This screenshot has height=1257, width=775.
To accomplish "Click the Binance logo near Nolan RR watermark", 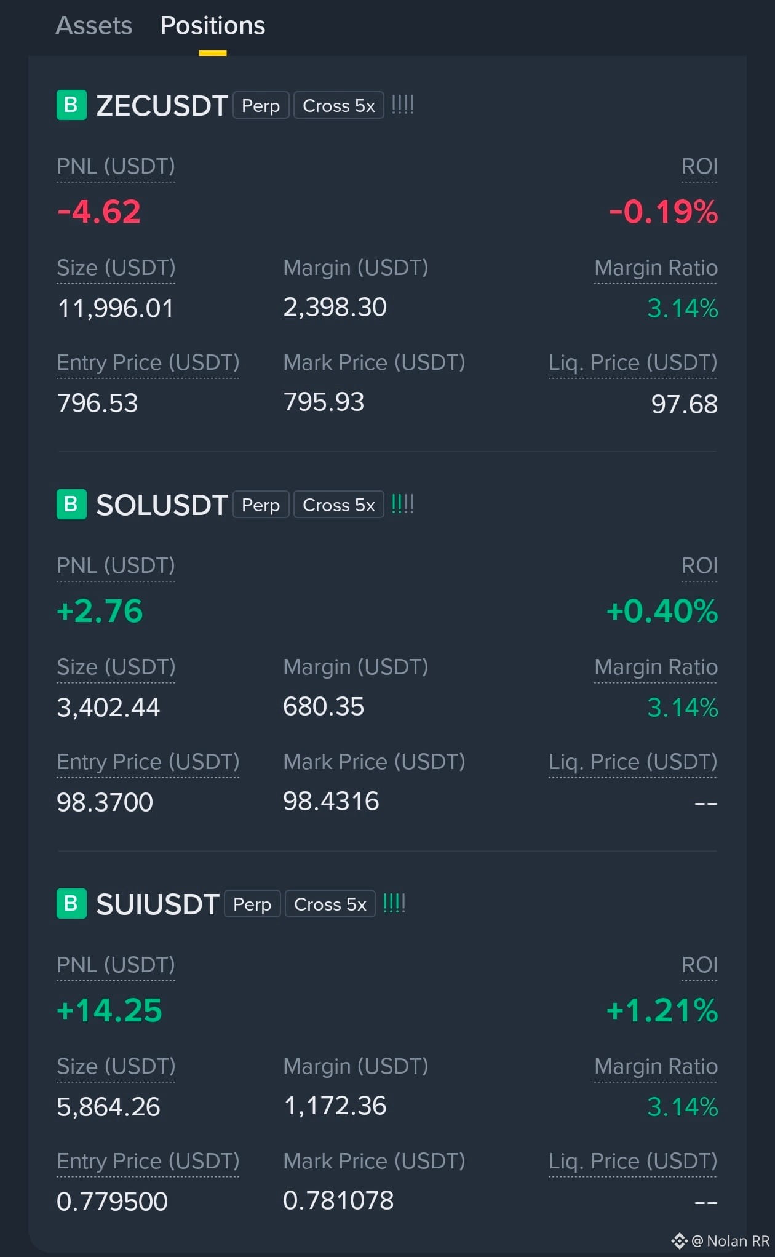I will (679, 1241).
